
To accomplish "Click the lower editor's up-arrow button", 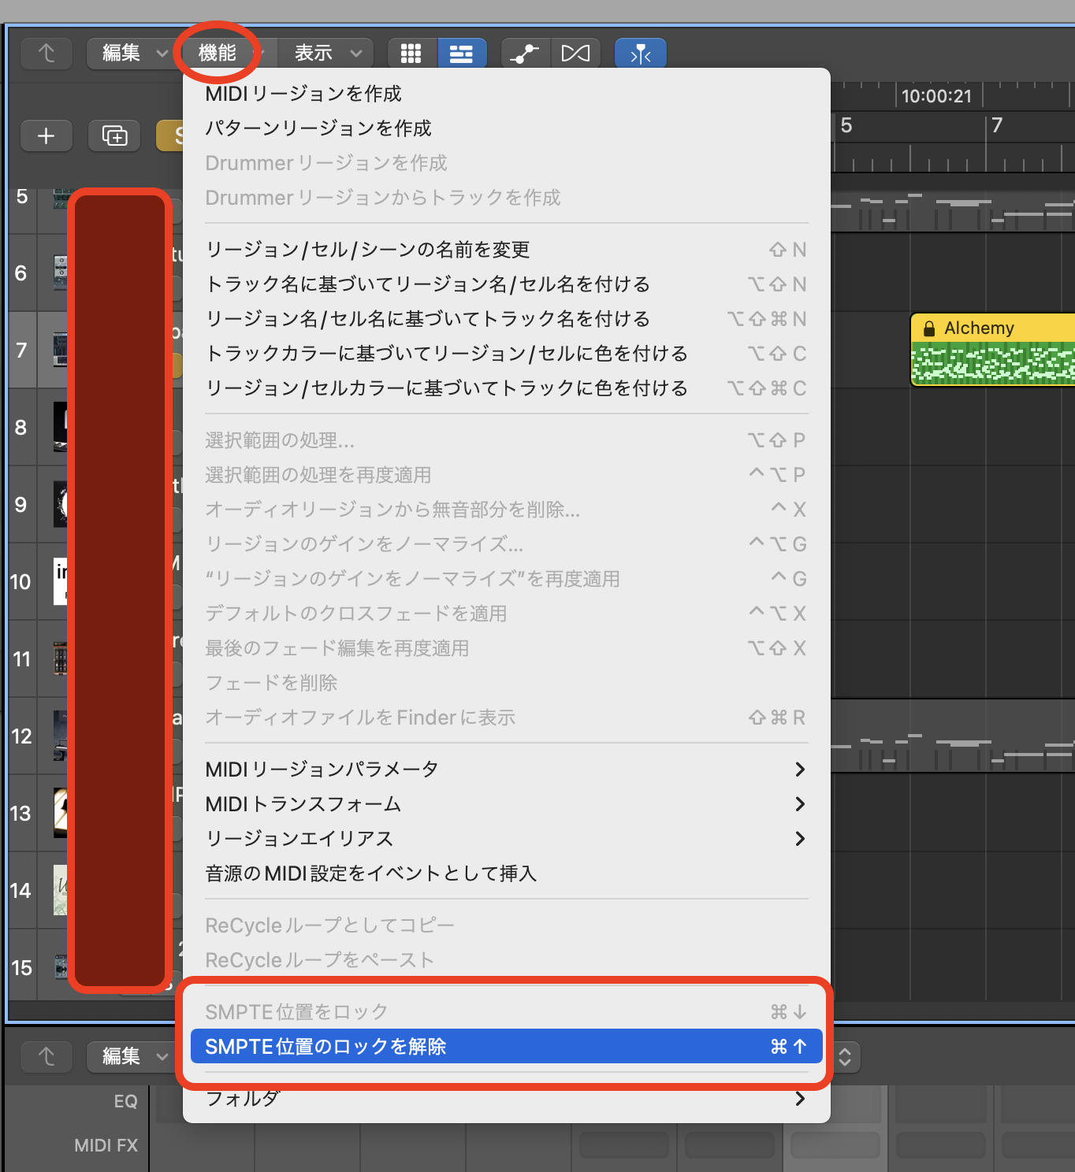I will 46,1056.
